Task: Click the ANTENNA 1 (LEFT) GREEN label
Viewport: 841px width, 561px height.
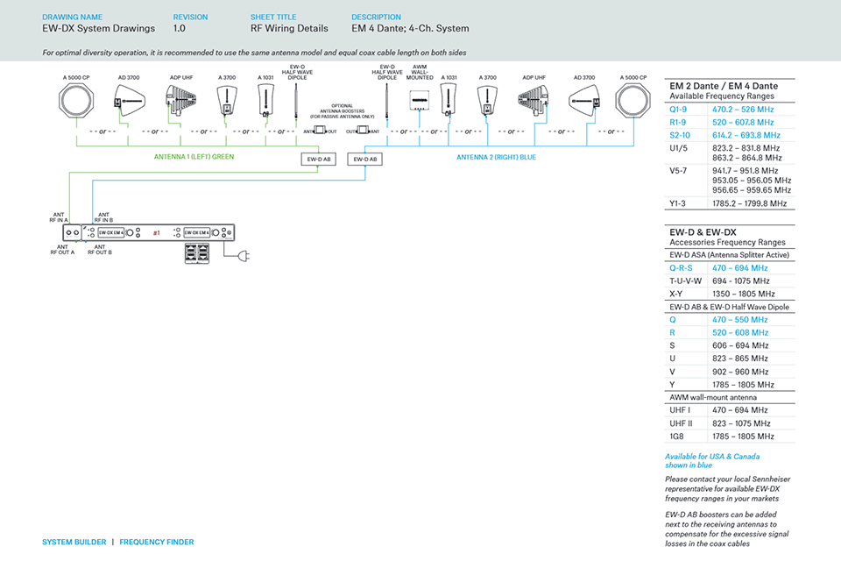Action: click(x=194, y=157)
